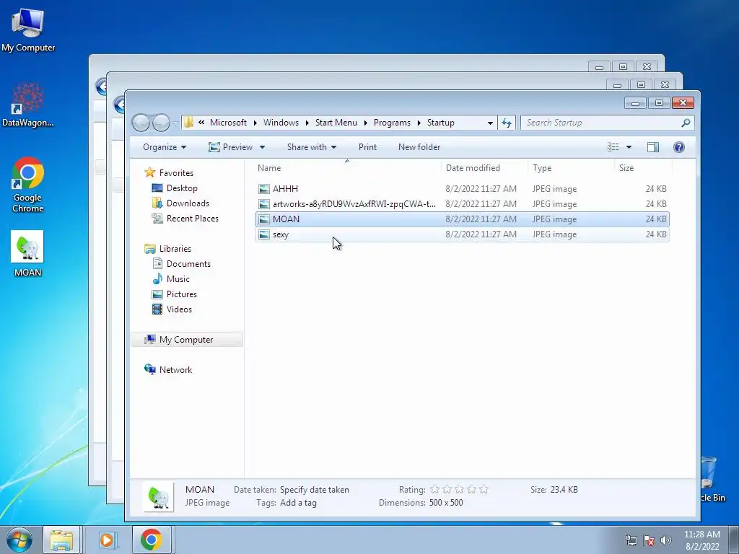
Task: Click the Search Startup field
Action: tap(603, 123)
